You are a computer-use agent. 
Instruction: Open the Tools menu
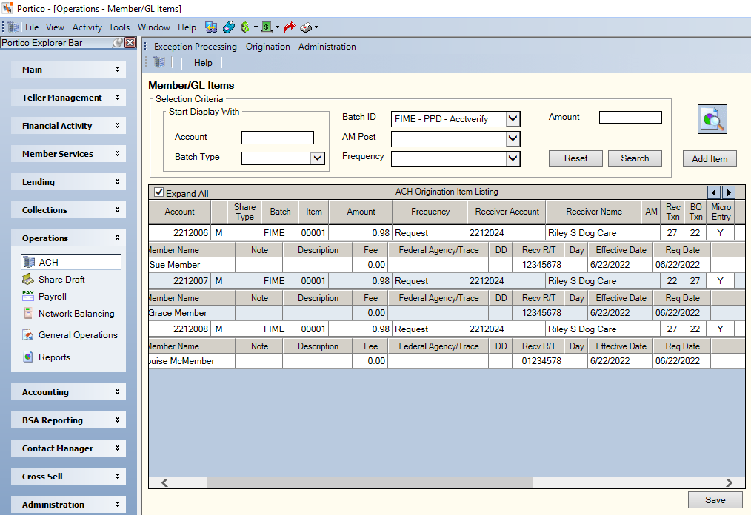click(x=119, y=27)
